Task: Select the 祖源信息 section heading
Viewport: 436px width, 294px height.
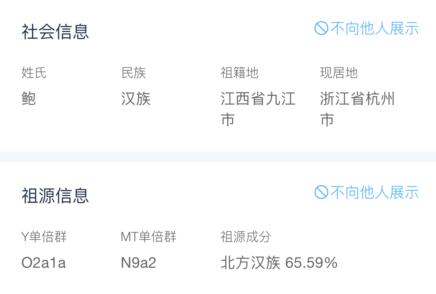Action: tap(55, 196)
